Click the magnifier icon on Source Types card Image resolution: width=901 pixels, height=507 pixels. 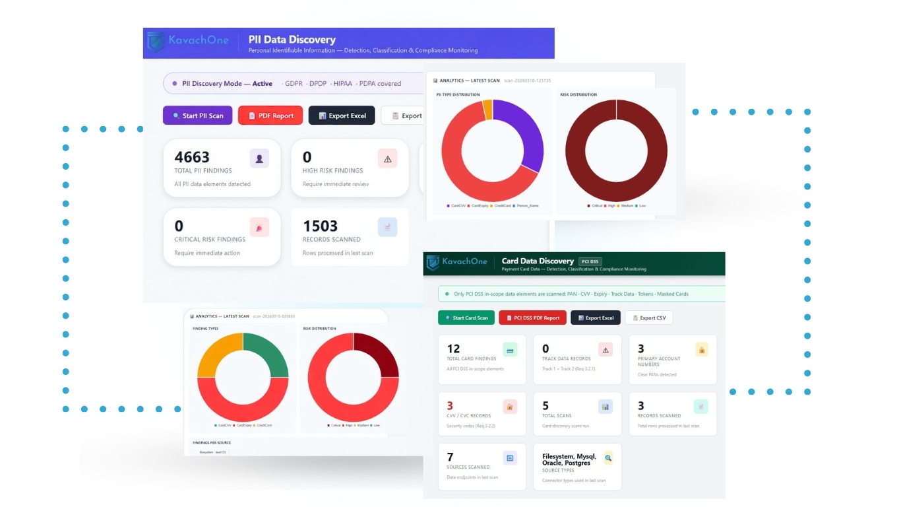click(x=608, y=457)
